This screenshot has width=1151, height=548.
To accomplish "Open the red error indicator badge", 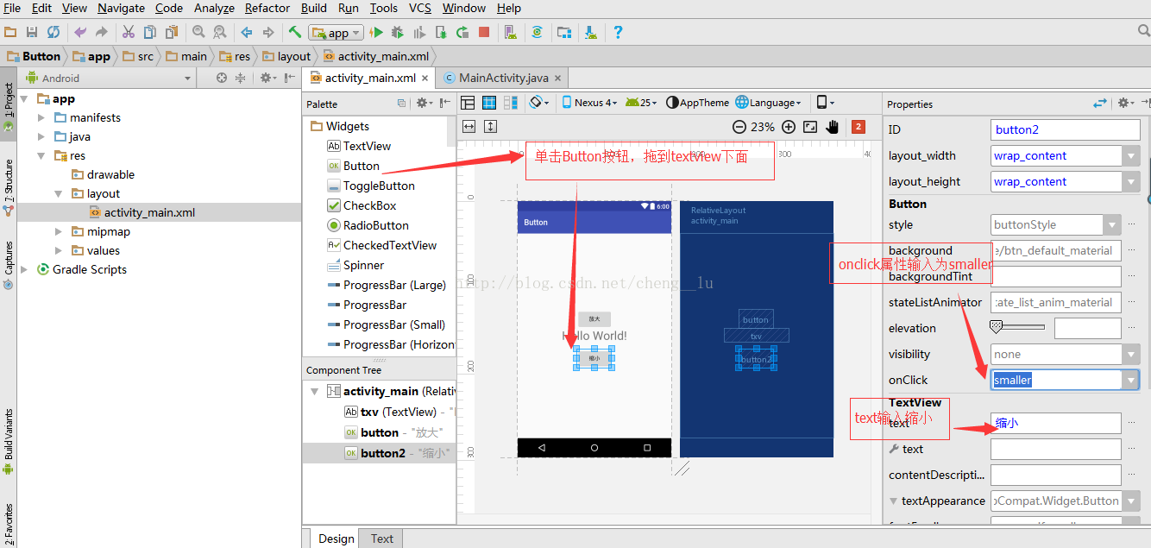I will click(x=858, y=127).
